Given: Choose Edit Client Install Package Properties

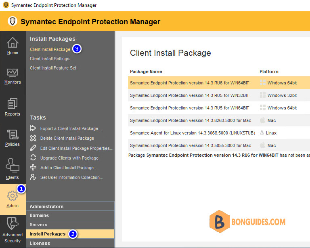Looking at the screenshot, I should [77, 148].
